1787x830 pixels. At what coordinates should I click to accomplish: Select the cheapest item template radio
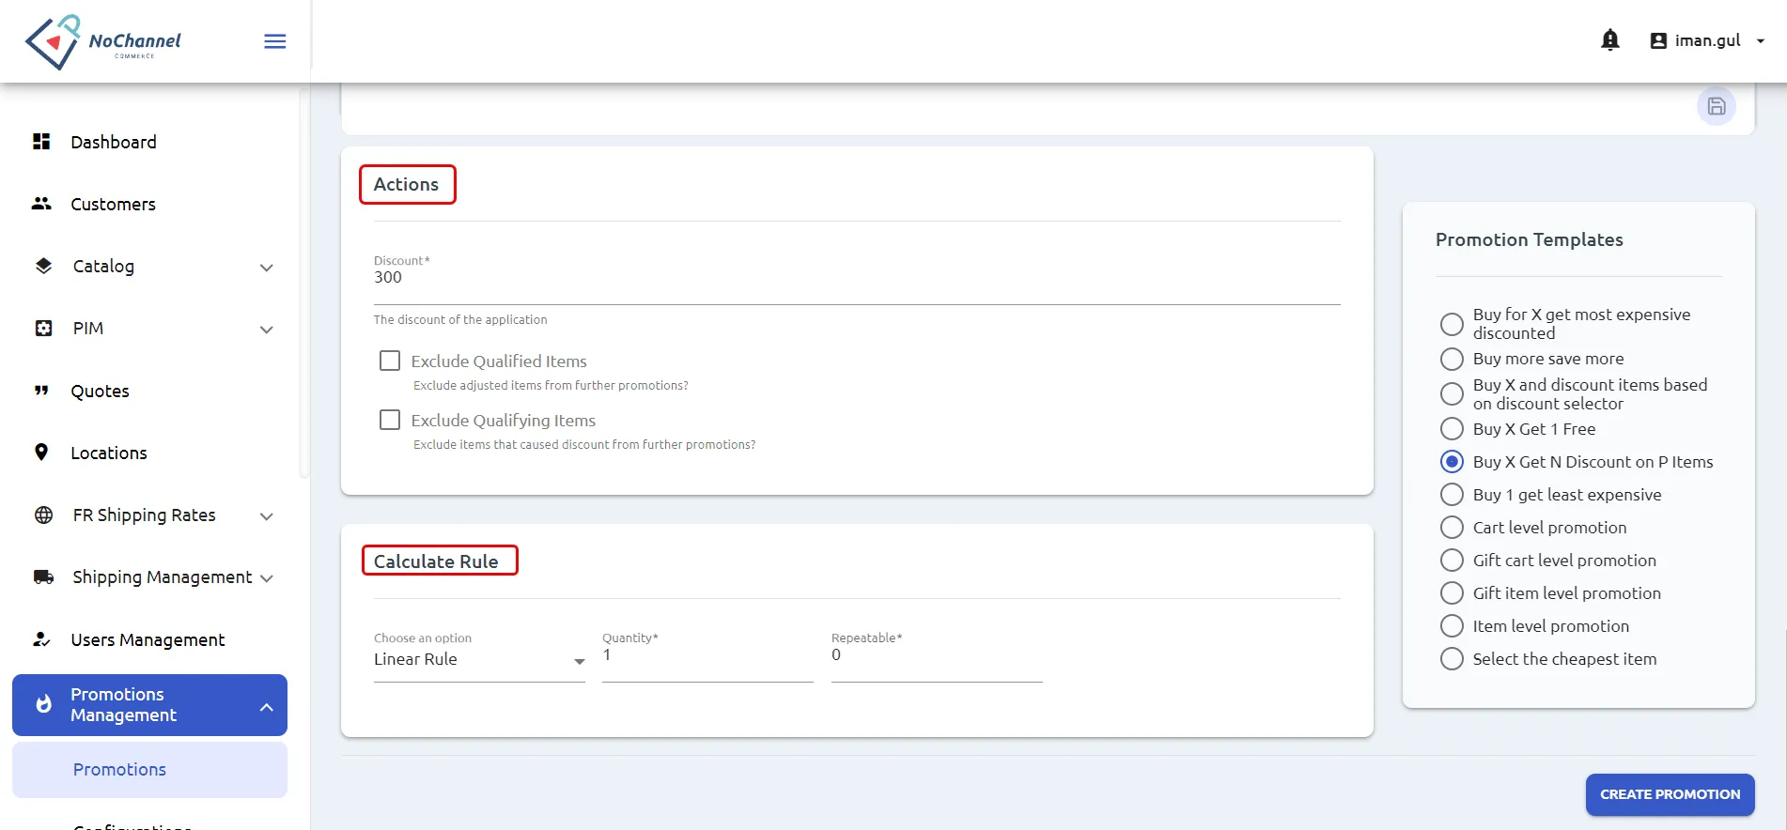point(1452,659)
